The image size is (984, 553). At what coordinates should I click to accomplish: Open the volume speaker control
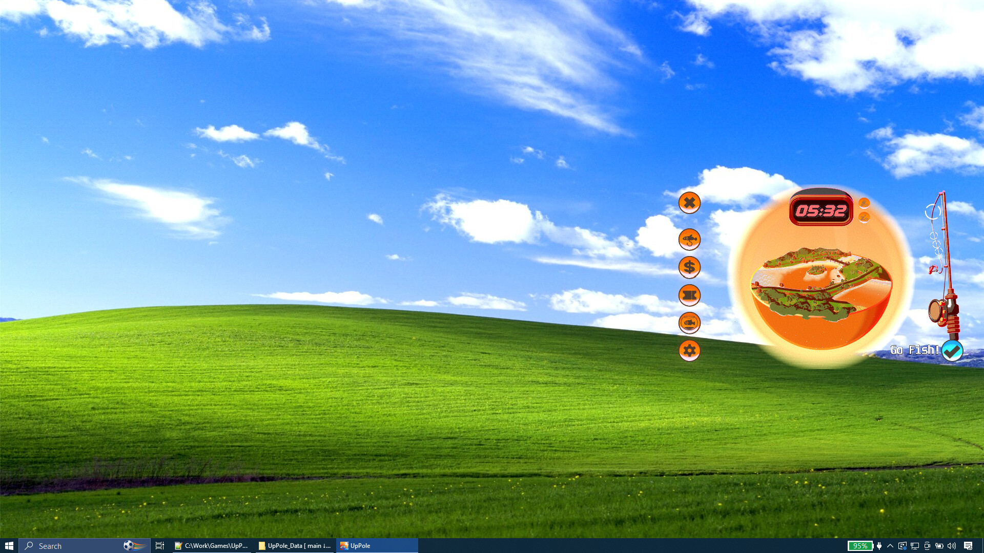952,546
